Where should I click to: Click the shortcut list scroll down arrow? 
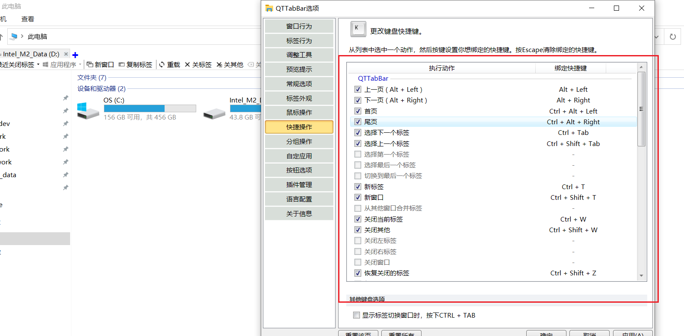pyautogui.click(x=641, y=276)
